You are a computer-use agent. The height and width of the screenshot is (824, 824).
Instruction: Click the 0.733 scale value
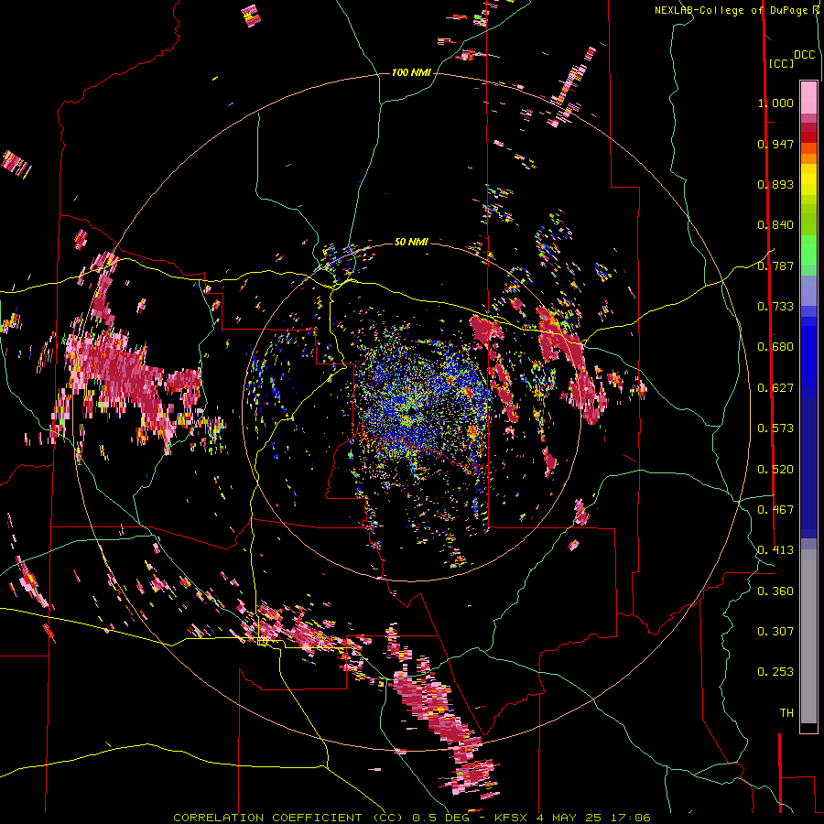tap(775, 307)
